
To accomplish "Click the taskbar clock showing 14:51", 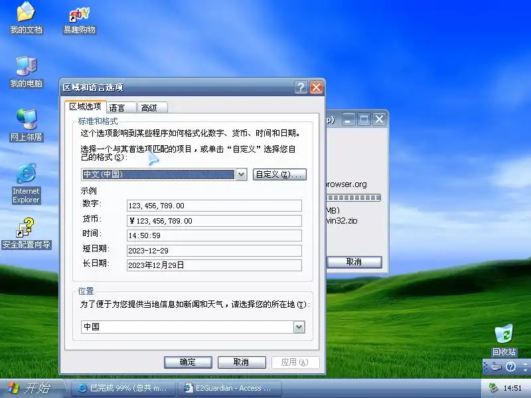I will pyautogui.click(x=512, y=388).
